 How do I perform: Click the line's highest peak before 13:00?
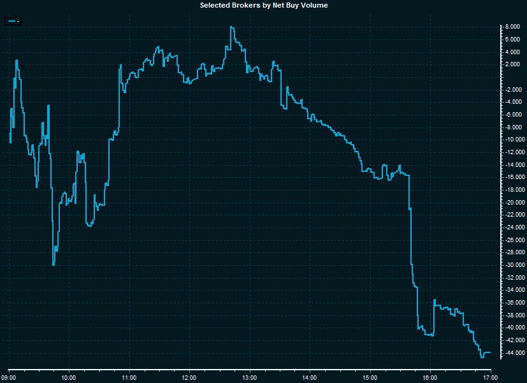tap(231, 27)
